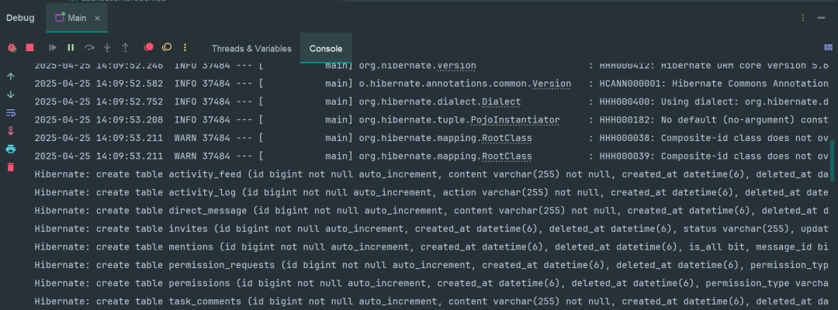Hide the Debug tool window

(x=821, y=18)
